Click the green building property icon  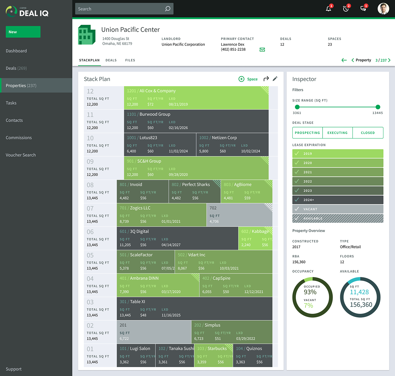pos(87,35)
